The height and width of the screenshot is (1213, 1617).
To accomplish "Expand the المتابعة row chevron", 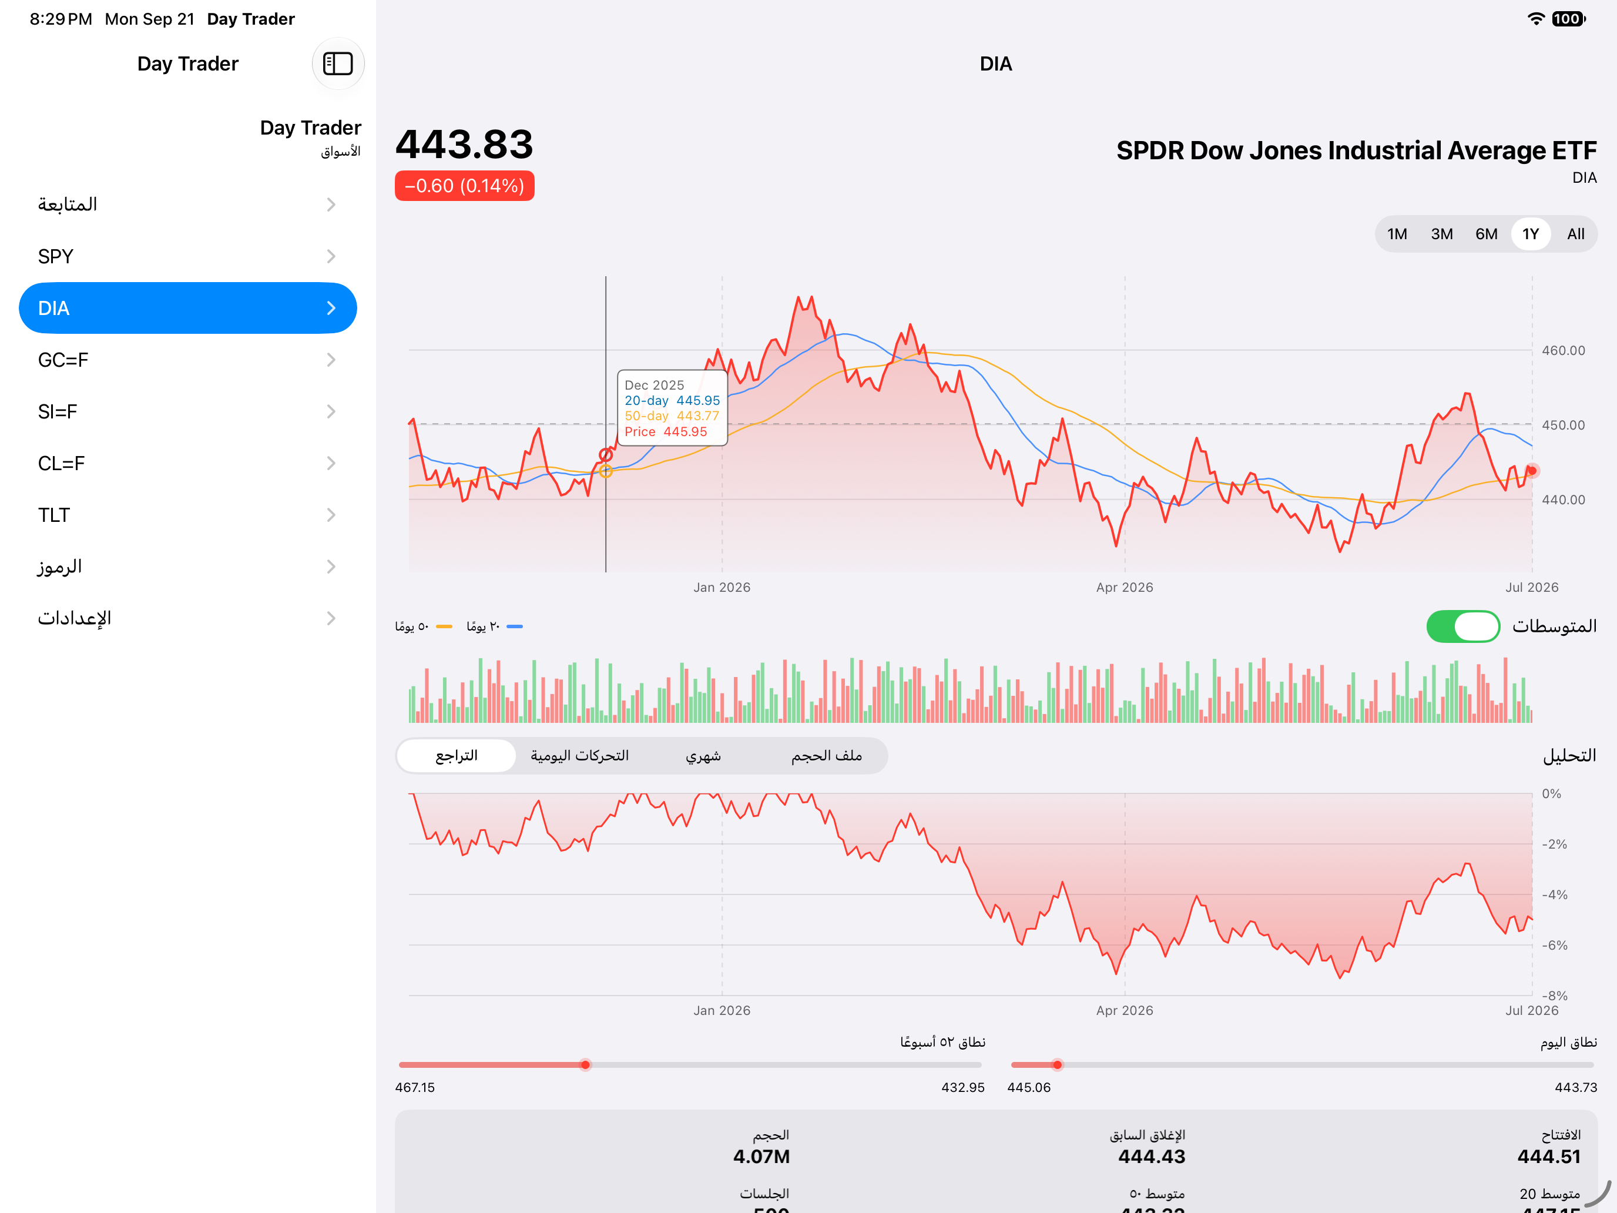I will click(x=331, y=205).
